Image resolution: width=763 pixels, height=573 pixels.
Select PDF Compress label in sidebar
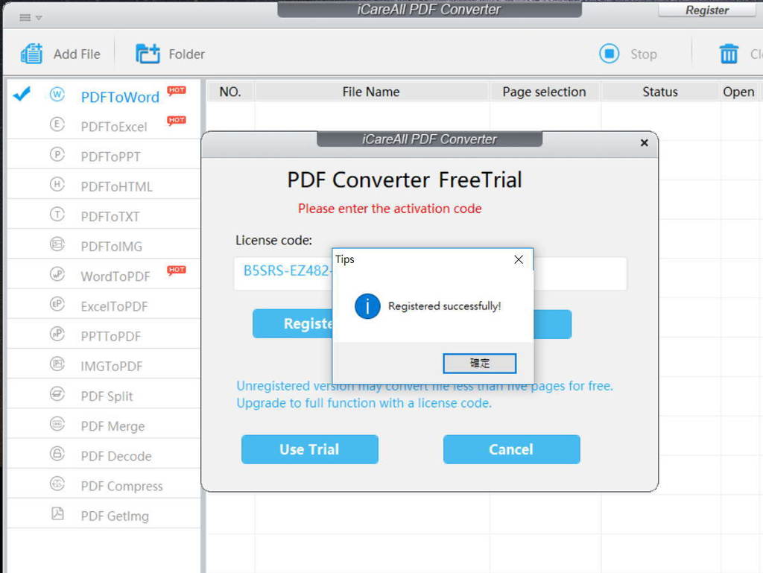pyautogui.click(x=121, y=487)
